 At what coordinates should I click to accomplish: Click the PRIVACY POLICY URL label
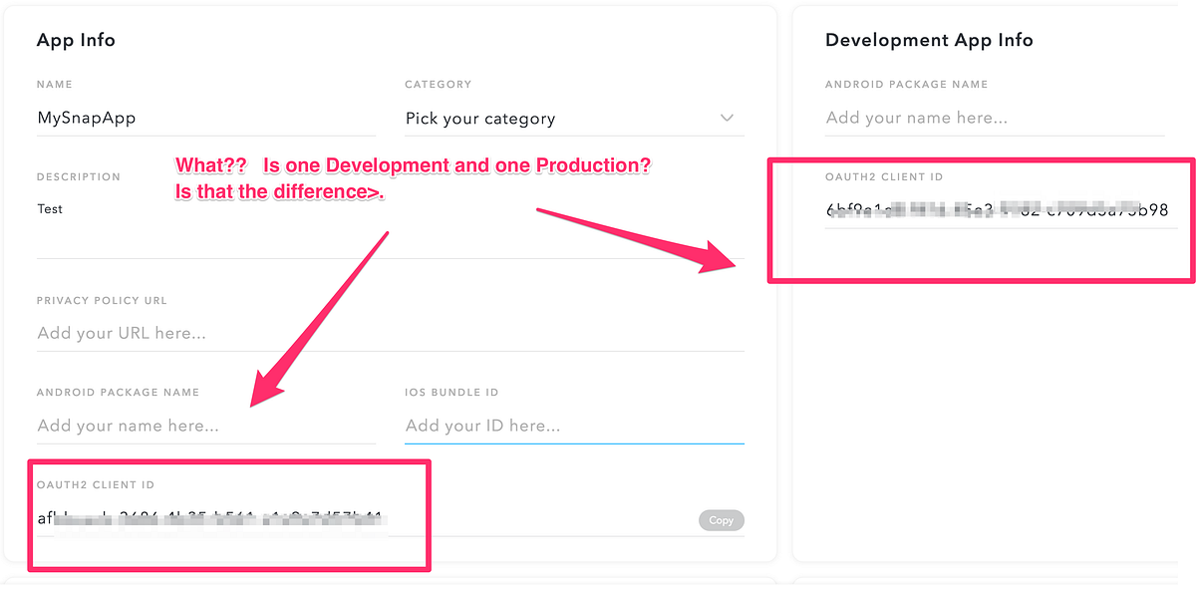click(102, 301)
